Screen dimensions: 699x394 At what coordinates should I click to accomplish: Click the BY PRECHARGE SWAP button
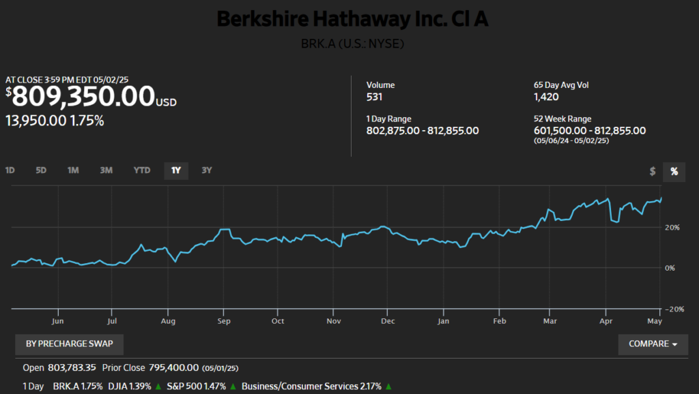[x=69, y=344]
